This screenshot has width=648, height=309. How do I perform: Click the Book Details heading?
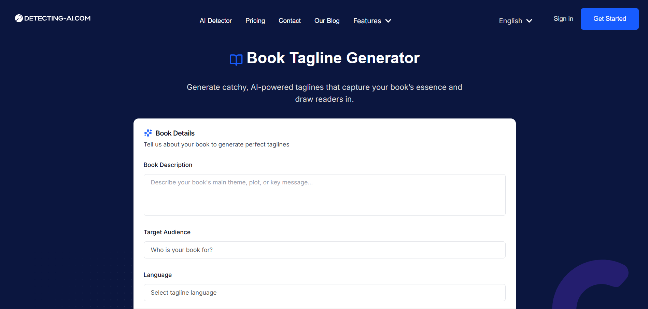point(175,133)
